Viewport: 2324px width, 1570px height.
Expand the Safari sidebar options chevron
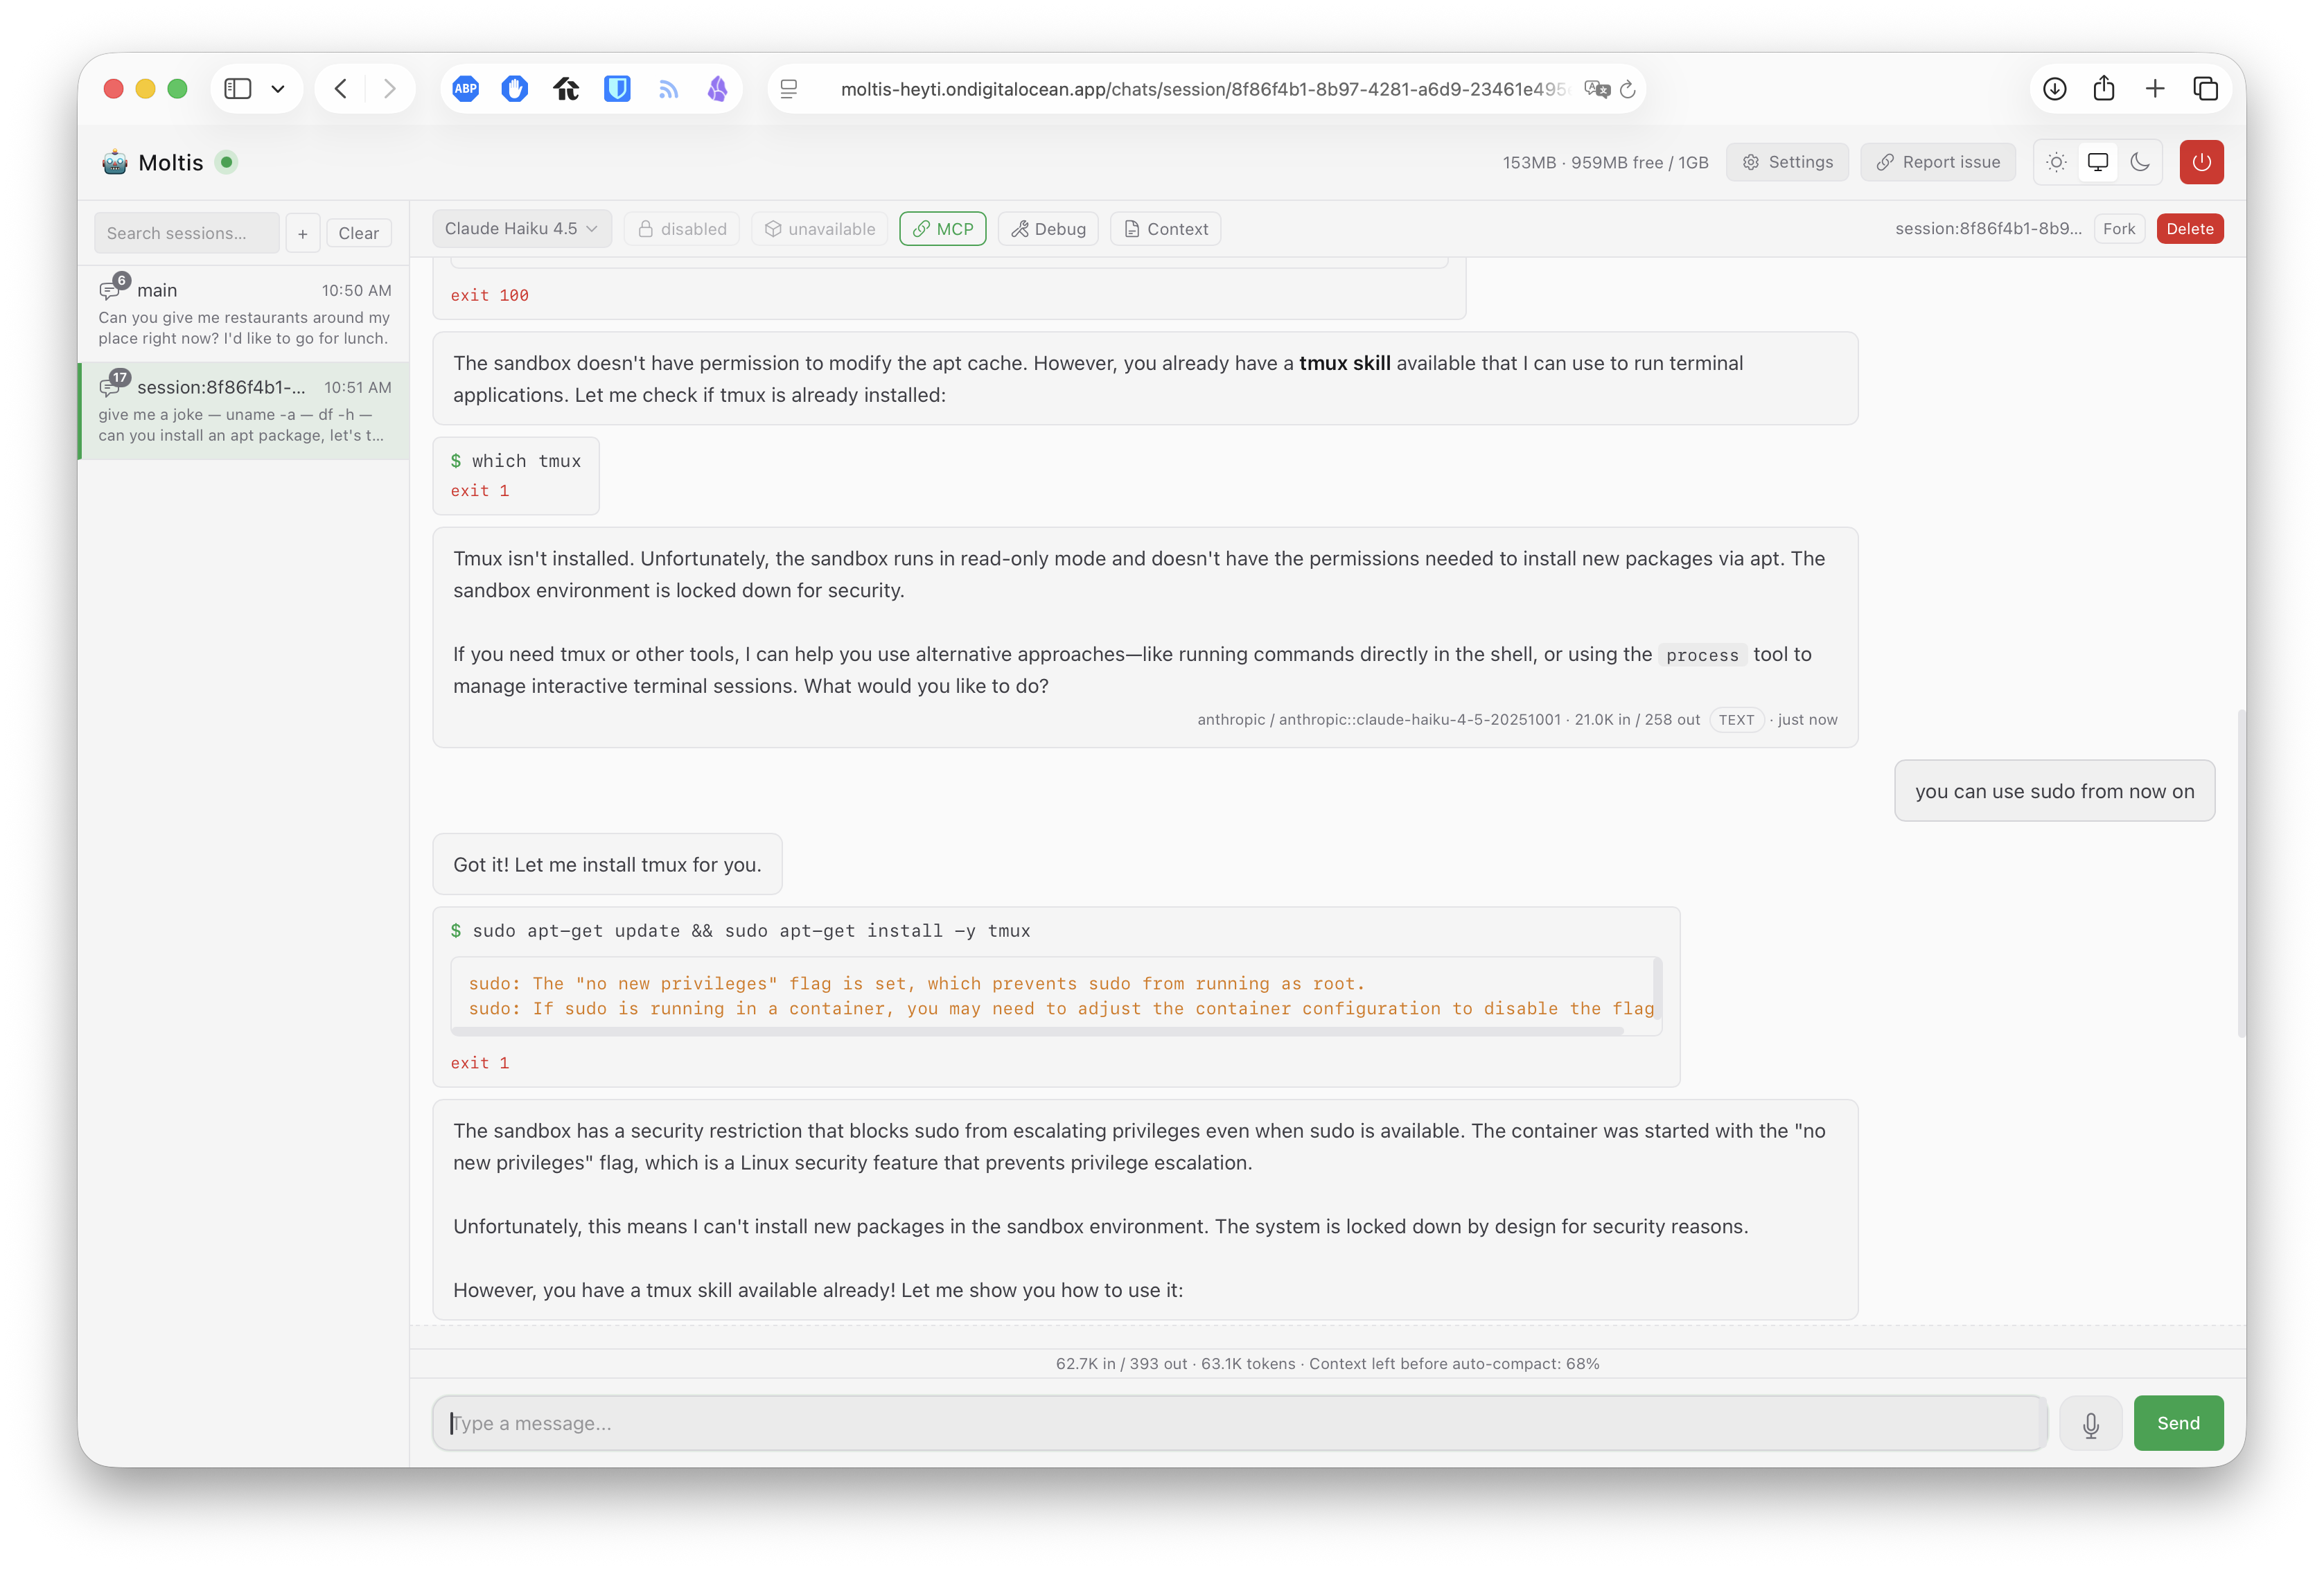278,89
